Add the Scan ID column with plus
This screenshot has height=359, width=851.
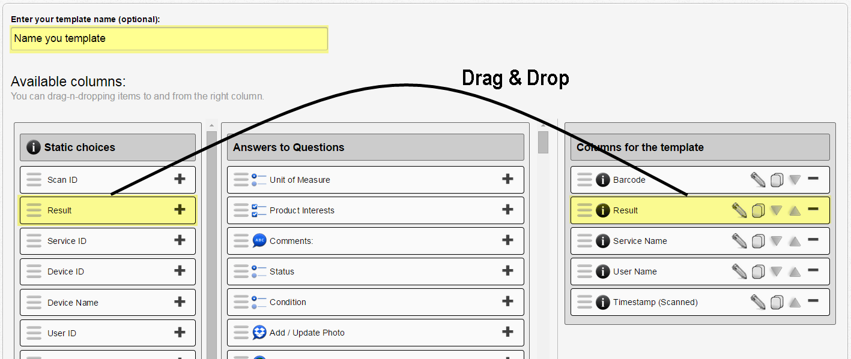point(180,179)
